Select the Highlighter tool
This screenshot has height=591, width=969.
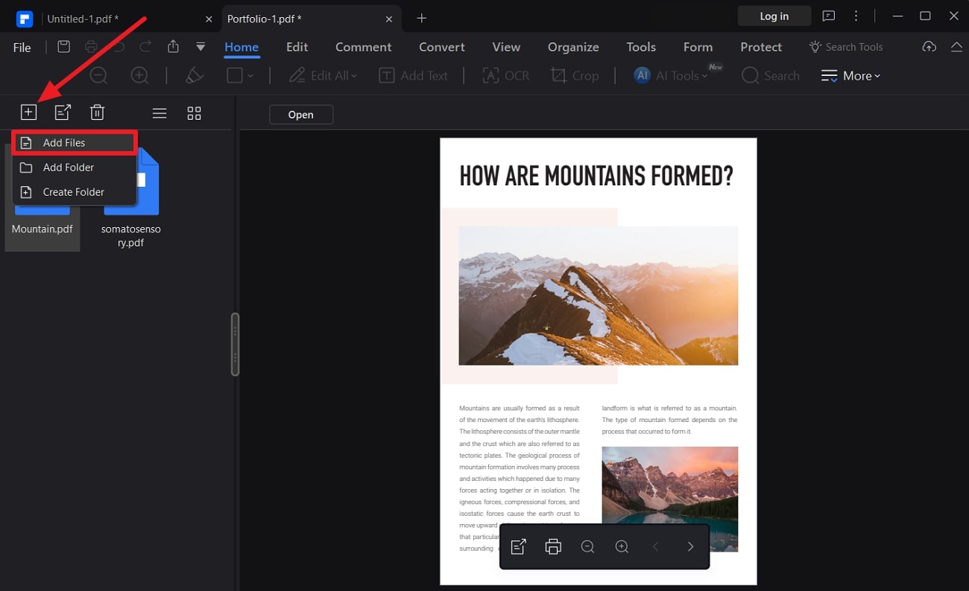195,75
